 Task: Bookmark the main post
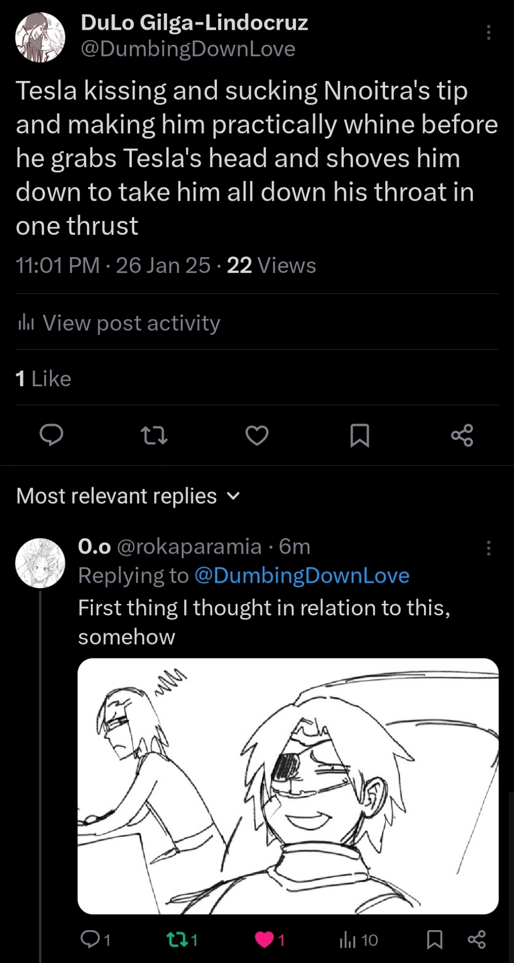(x=360, y=435)
